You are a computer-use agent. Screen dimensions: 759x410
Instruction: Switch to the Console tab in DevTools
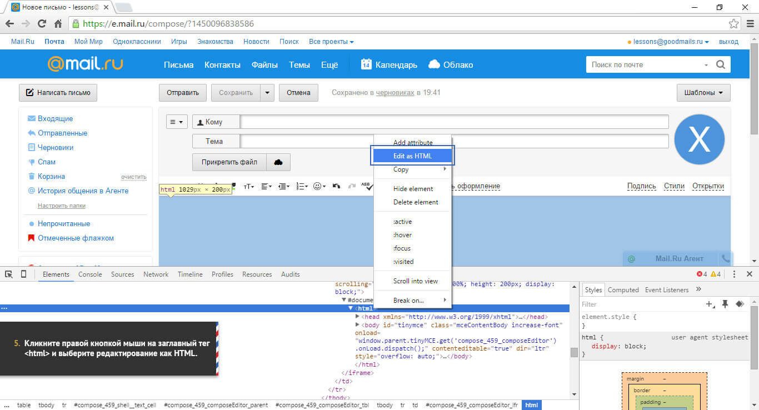point(90,274)
